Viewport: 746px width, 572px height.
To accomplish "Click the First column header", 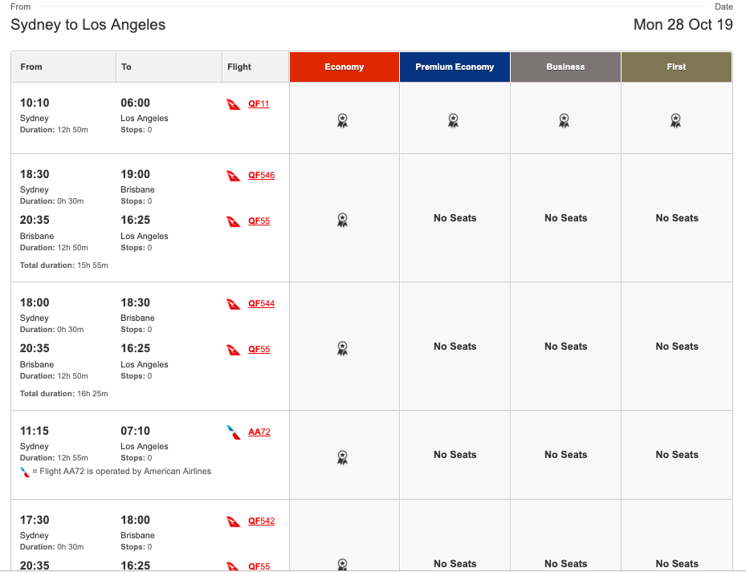I will click(676, 67).
